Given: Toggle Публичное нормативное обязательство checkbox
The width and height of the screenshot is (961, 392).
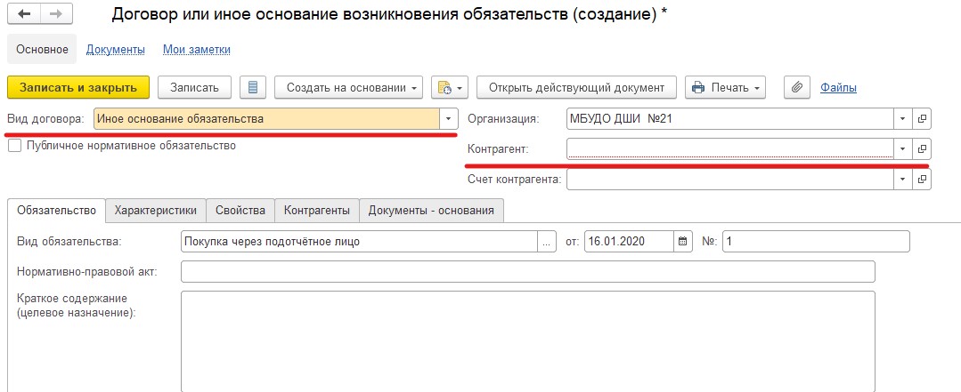Looking at the screenshot, I should tap(15, 146).
